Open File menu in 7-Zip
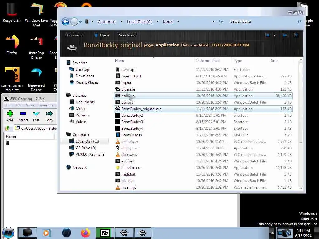Image resolution: width=319 pixels, height=239 pixels. [8, 105]
